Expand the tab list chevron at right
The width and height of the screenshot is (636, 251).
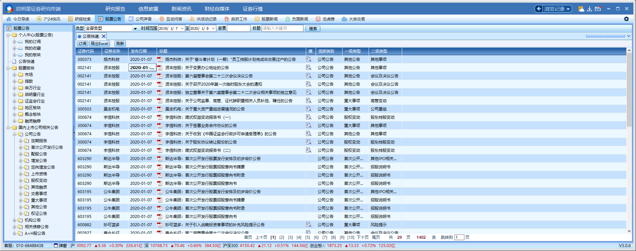point(629,36)
